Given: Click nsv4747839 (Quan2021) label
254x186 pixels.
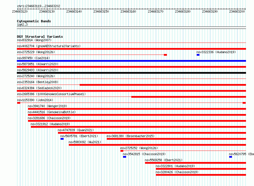Looking at the screenshot, I should click(x=76, y=130).
